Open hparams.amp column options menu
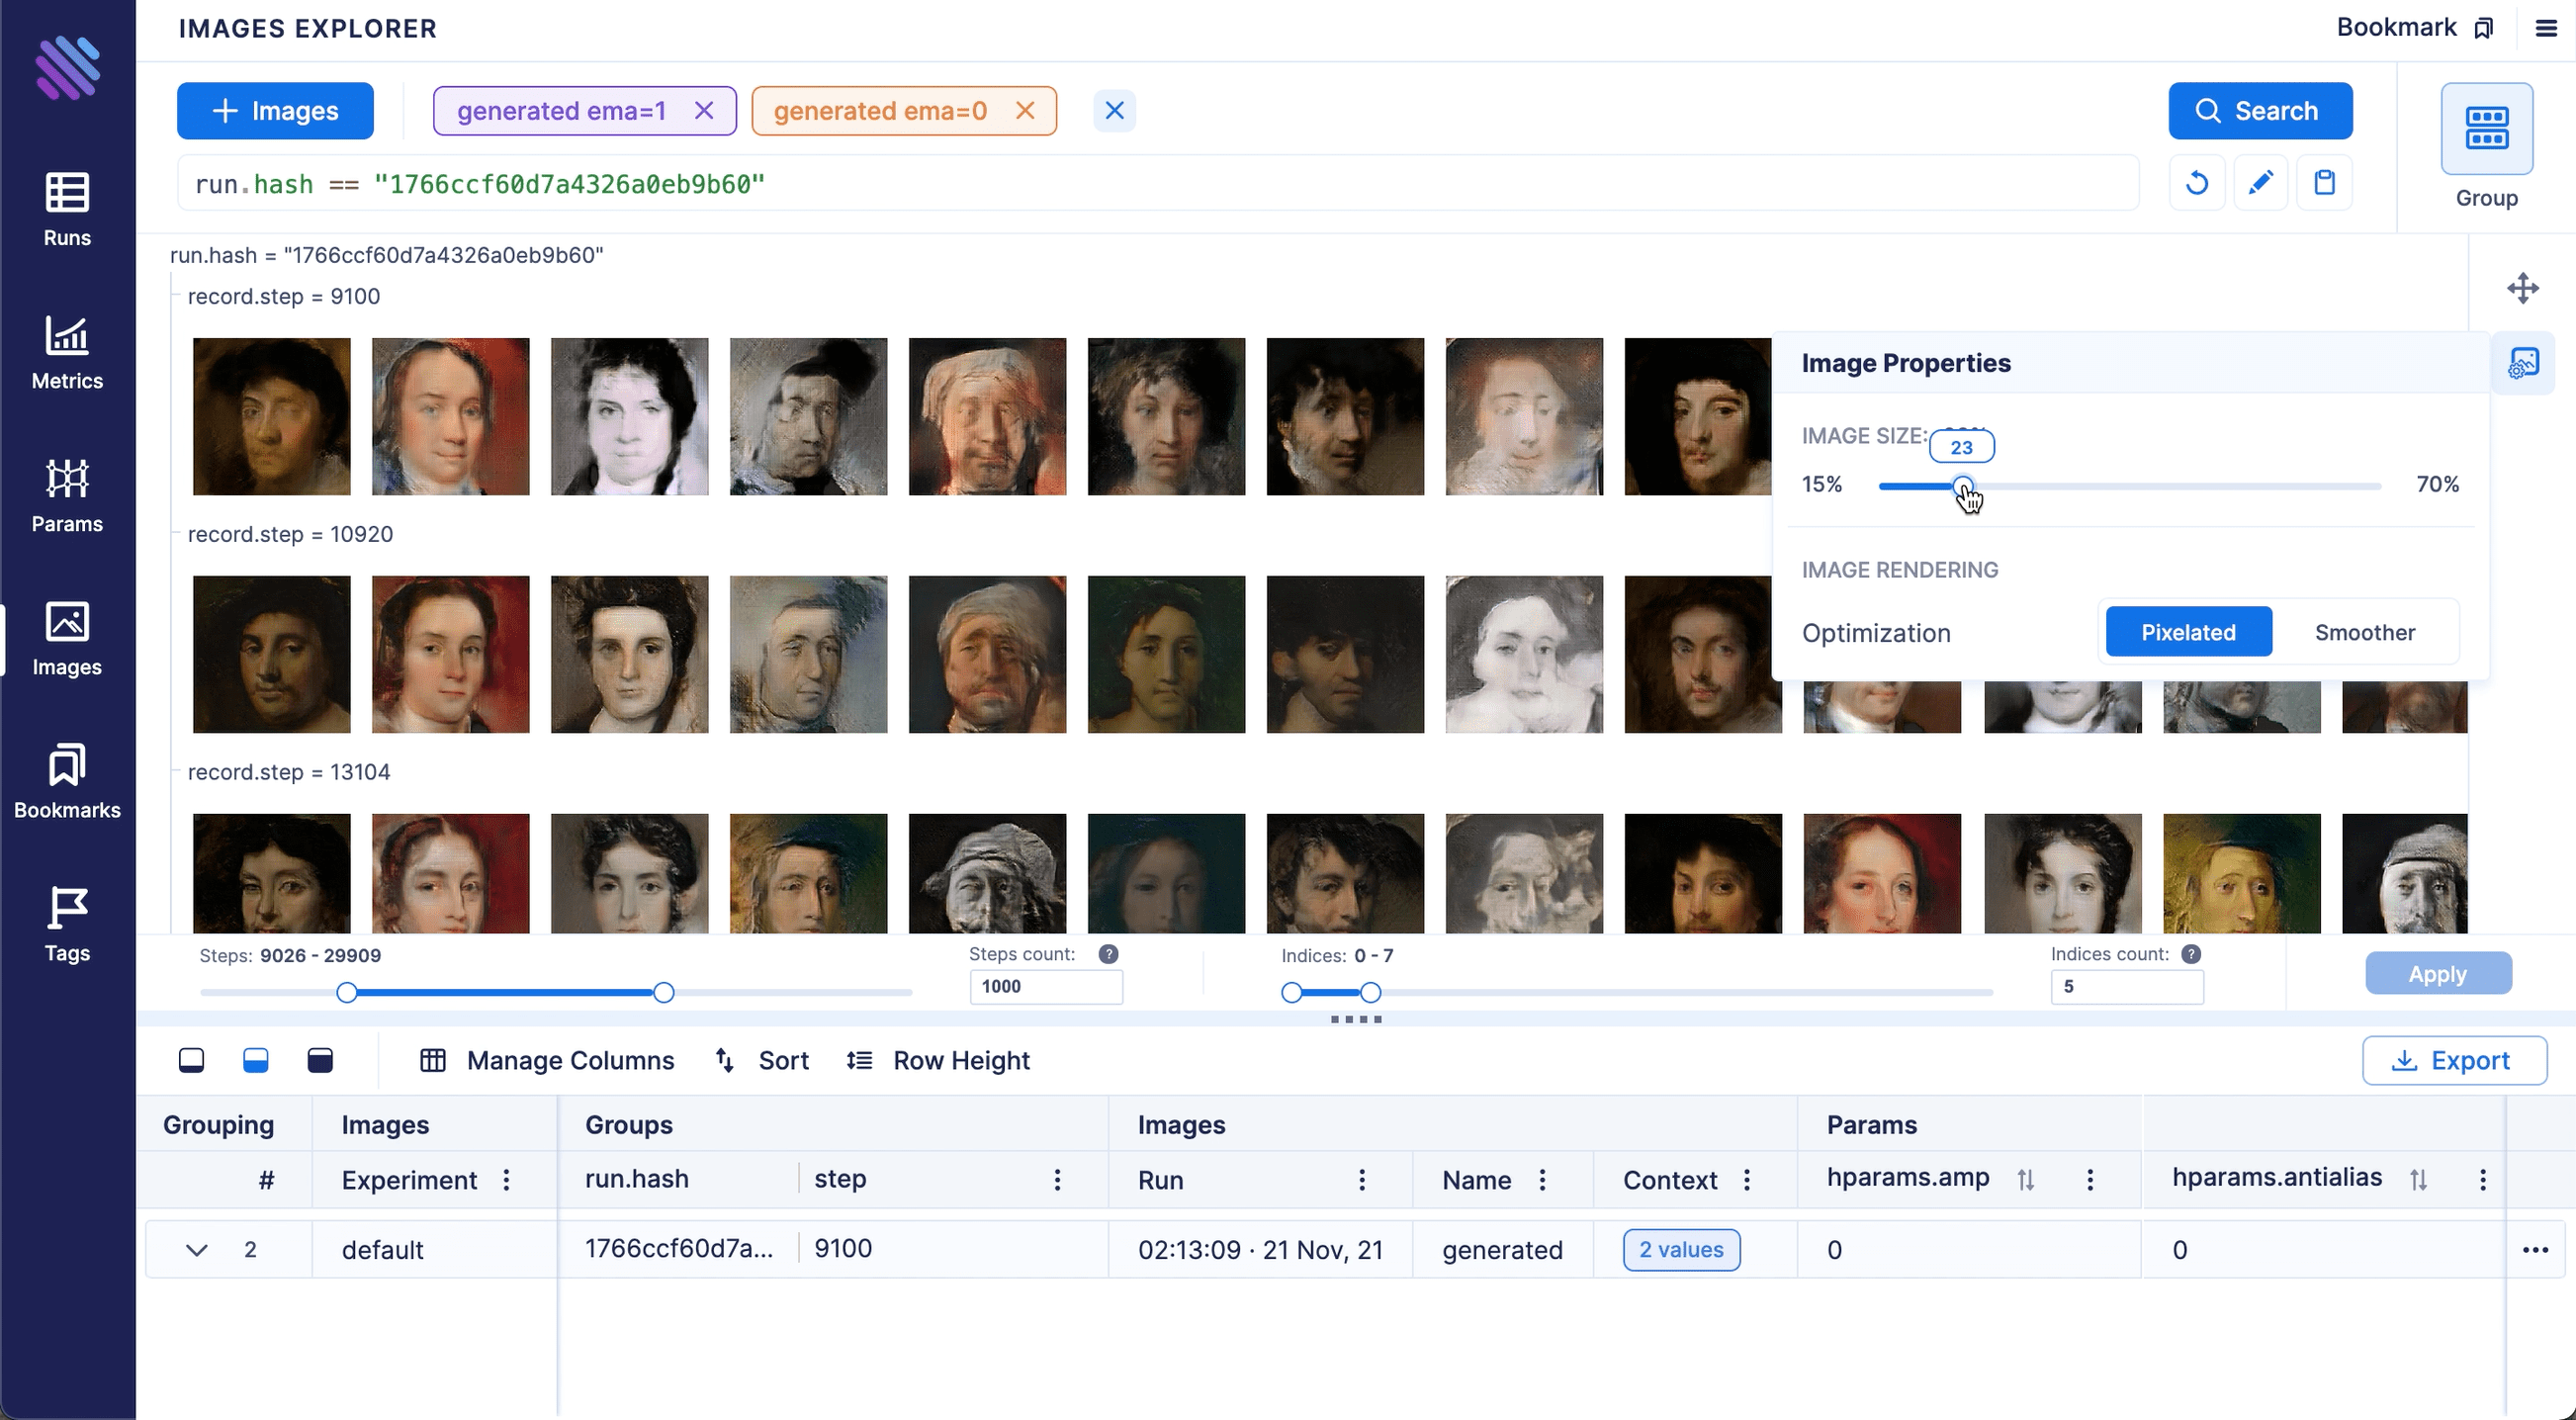The height and width of the screenshot is (1420, 2576). (2090, 1181)
